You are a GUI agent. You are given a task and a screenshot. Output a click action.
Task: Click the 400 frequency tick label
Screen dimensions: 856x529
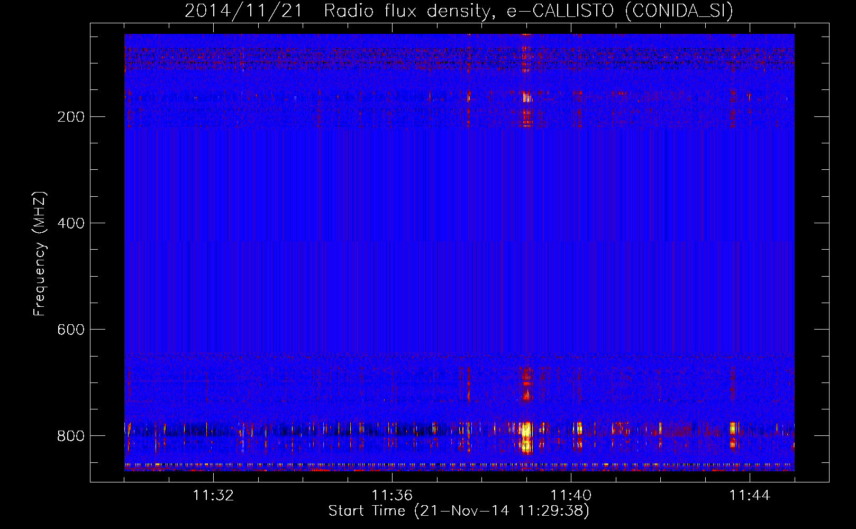(71, 223)
